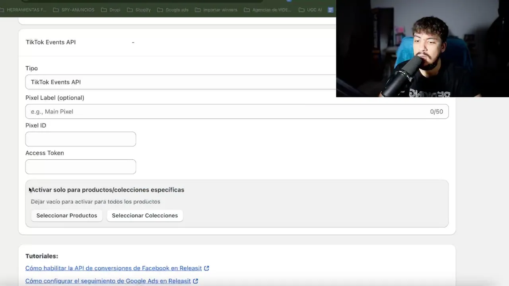Image resolution: width=509 pixels, height=286 pixels.
Task: Open the HERRAMIENTAS bookmarks folder
Action: click(x=23, y=10)
